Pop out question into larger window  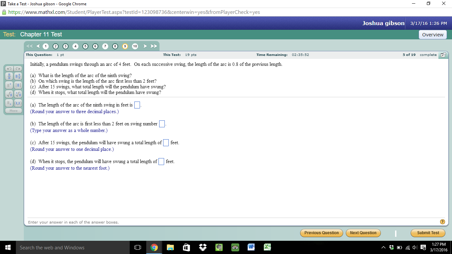tap(443, 55)
